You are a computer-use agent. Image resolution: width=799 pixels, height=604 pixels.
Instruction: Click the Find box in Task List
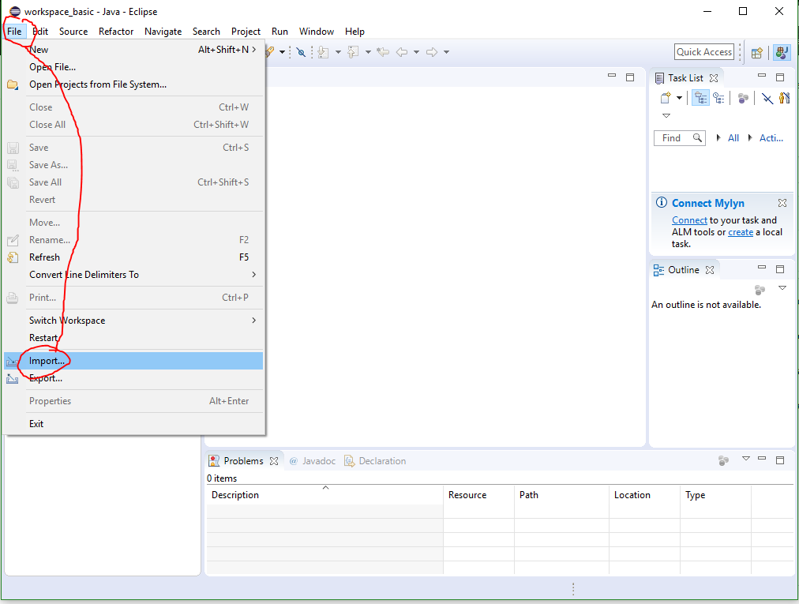tap(679, 138)
